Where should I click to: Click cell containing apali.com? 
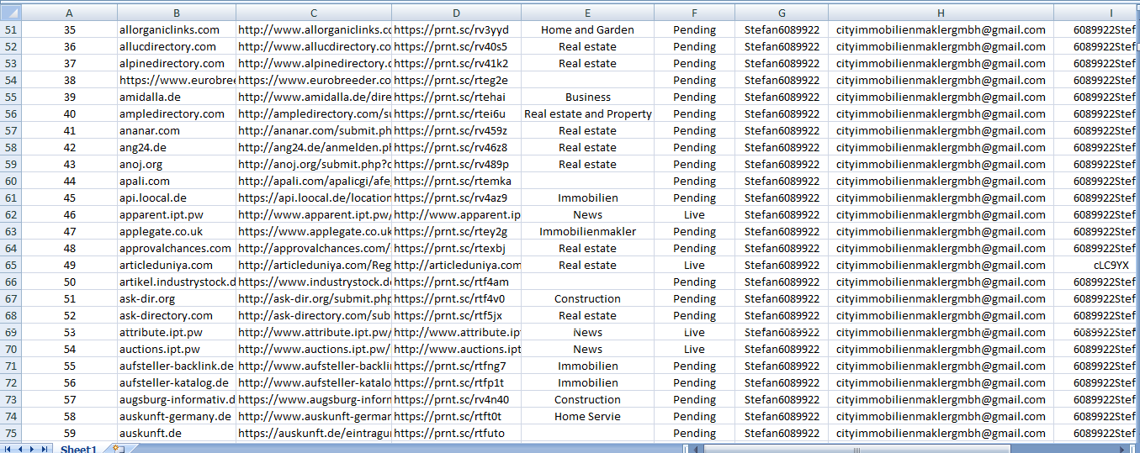click(177, 181)
